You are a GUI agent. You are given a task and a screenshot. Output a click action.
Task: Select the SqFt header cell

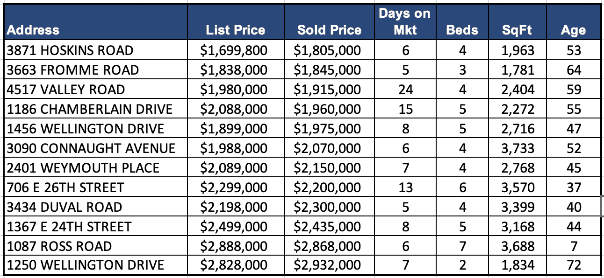[x=517, y=30]
